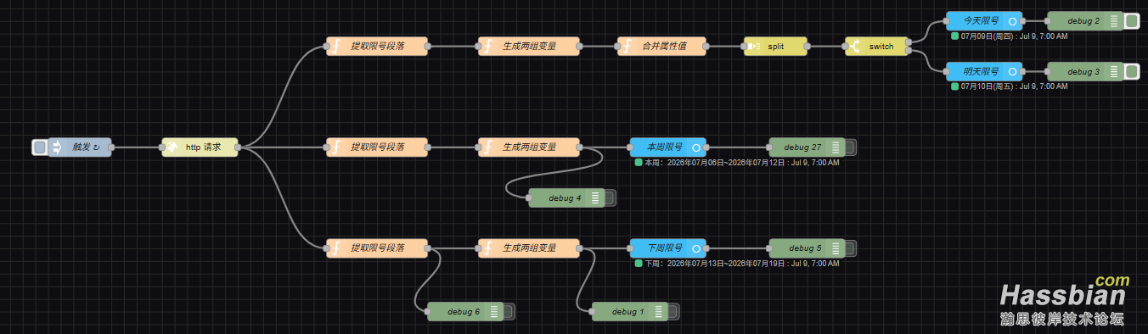Click the 本周限号 node label
Screen dimensions: 1148x334
pyautogui.click(x=665, y=148)
